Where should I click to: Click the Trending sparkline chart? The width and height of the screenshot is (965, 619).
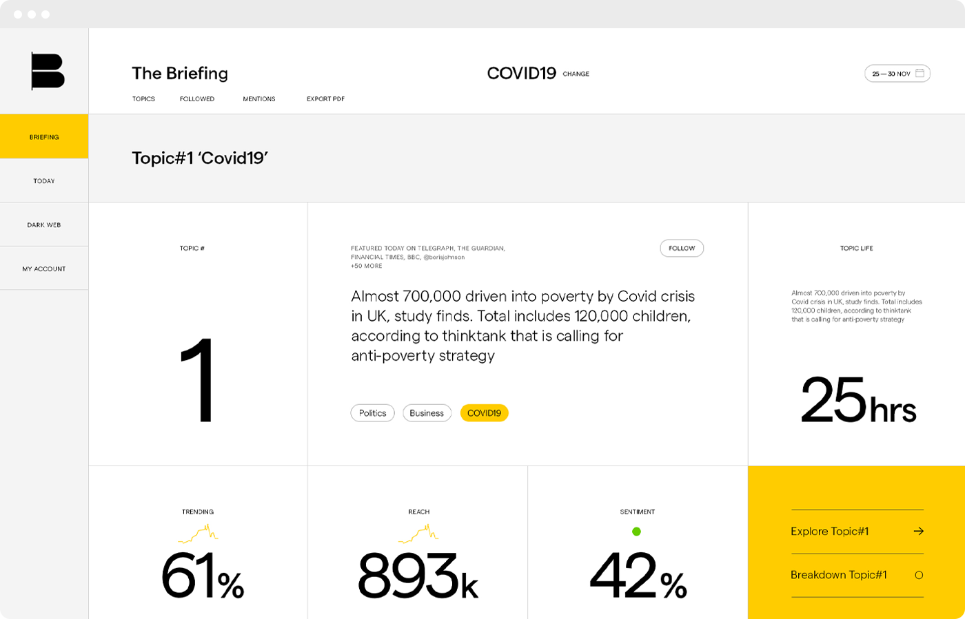[x=198, y=533]
